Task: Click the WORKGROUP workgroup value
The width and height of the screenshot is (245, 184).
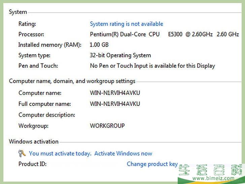Action: point(107,126)
